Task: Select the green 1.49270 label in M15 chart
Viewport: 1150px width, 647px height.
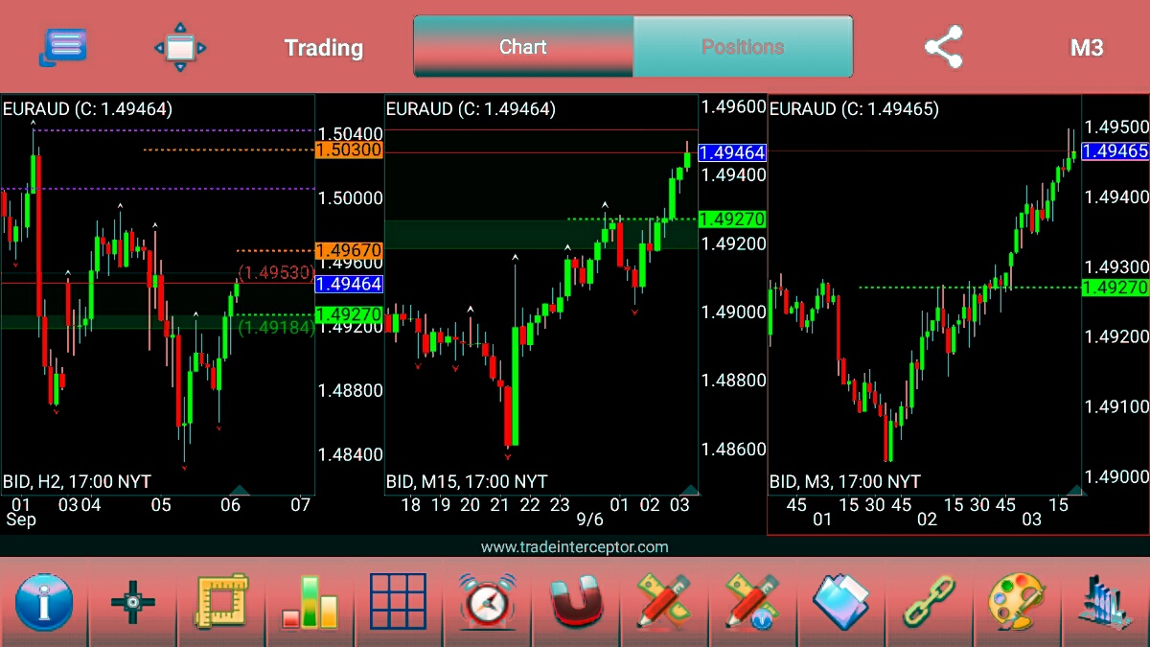Action: [732, 219]
